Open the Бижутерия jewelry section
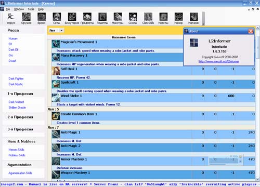This screenshot has height=187, width=260. [72, 19]
